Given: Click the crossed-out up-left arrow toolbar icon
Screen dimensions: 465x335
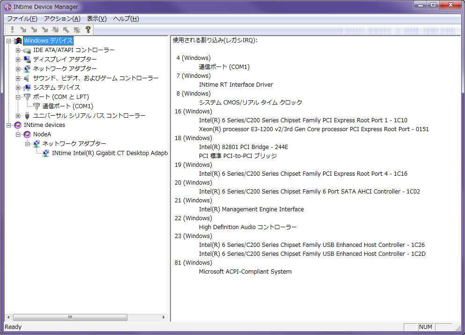Looking at the screenshot, I should 77,30.
